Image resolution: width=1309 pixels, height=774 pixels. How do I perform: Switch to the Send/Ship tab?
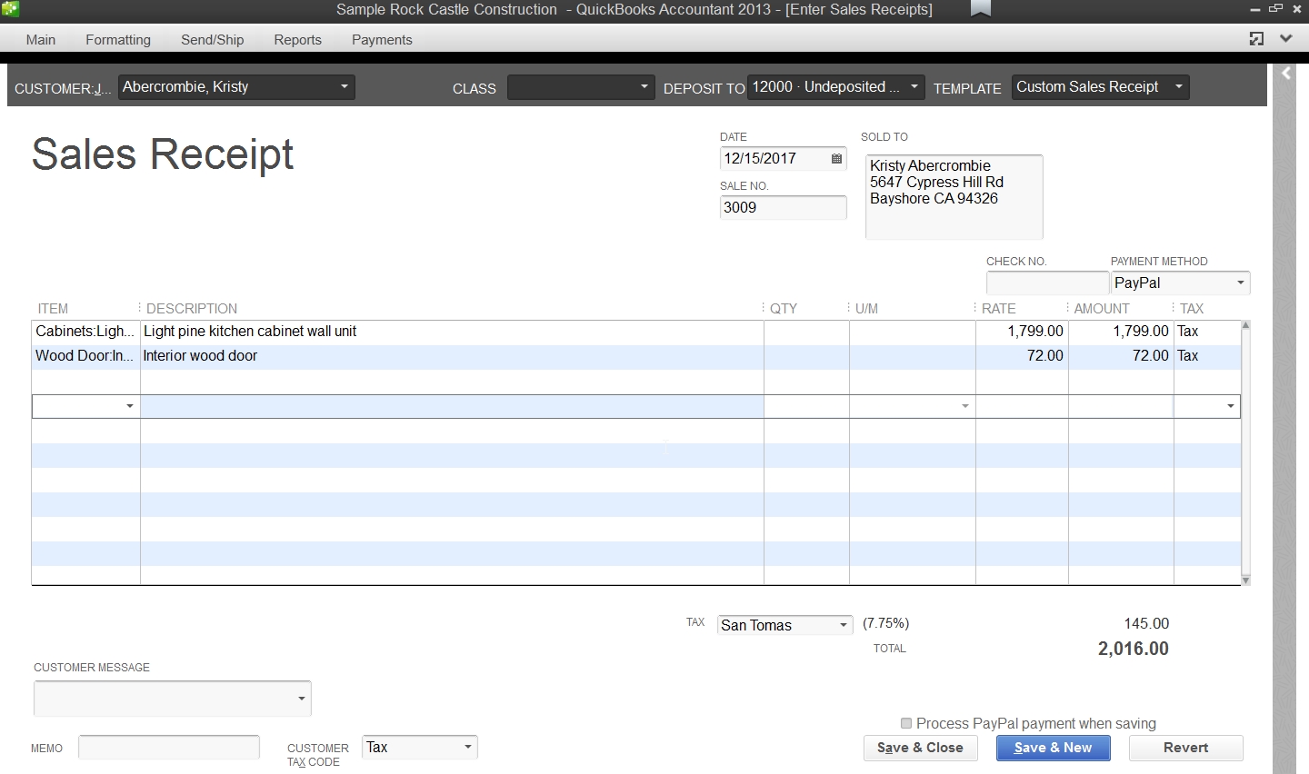(213, 40)
